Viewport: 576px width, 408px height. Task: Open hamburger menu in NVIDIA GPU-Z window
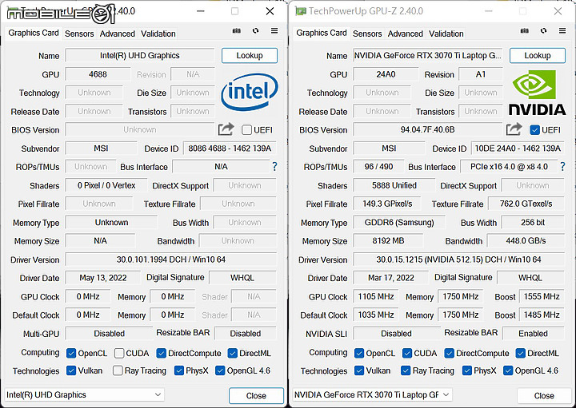point(562,31)
